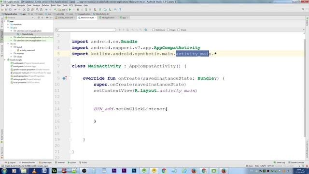
Task: Click the Search Everywhere magnifier at top right
Action: pyautogui.click(x=303, y=10)
